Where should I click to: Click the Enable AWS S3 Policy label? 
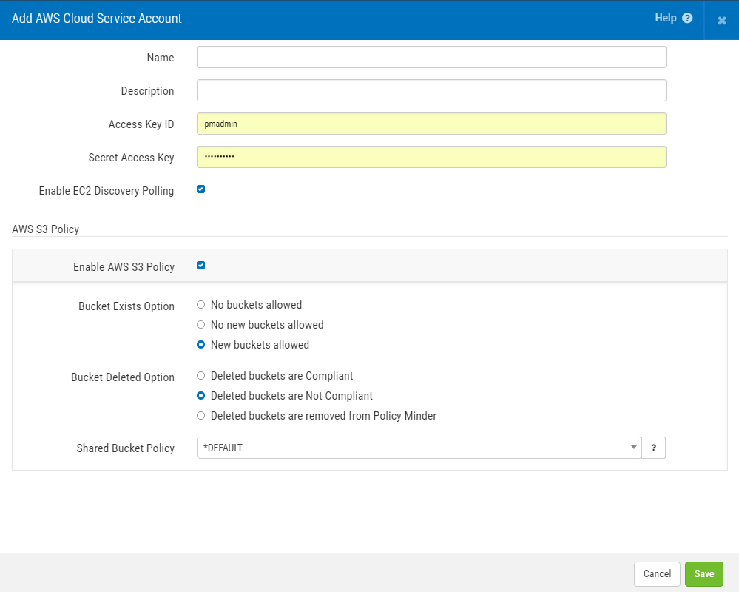[x=124, y=267]
